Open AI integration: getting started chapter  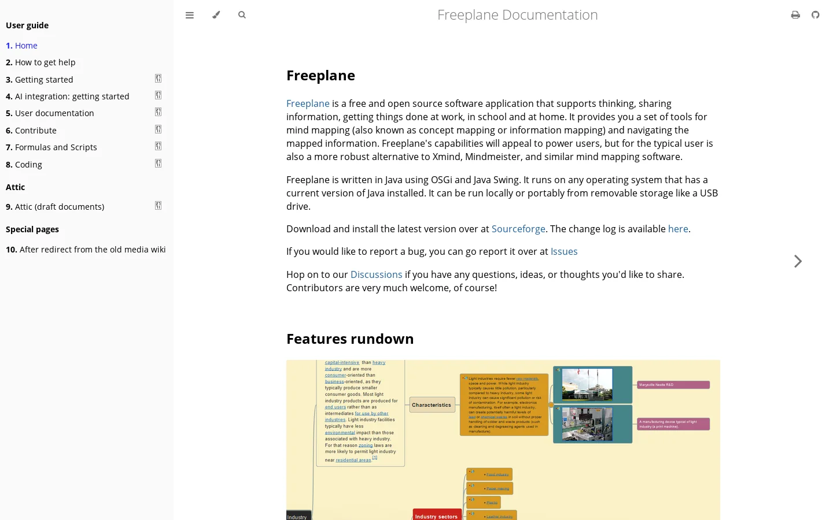[68, 96]
